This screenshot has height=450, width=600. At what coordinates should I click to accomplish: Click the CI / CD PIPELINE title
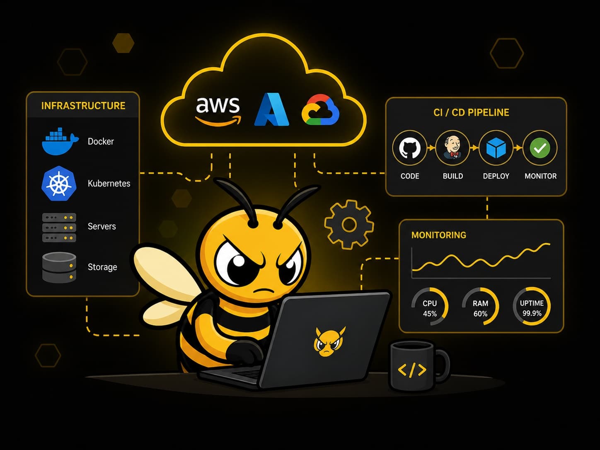pyautogui.click(x=471, y=112)
